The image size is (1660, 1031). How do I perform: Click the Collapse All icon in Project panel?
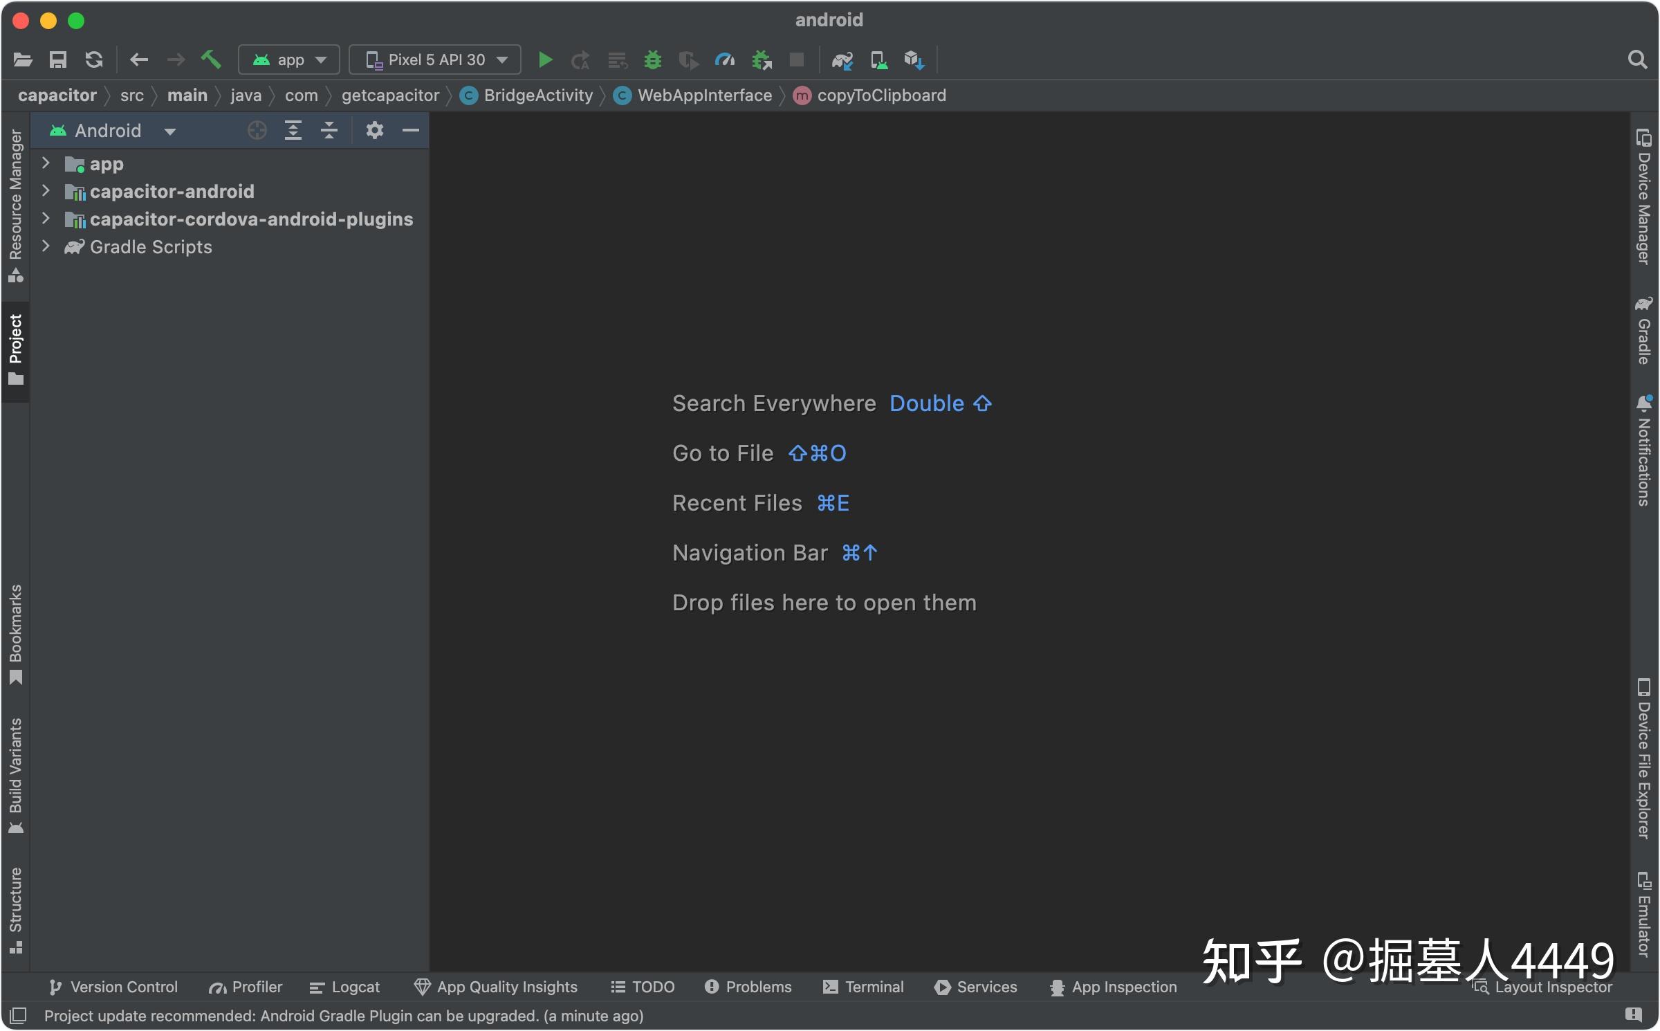point(329,131)
